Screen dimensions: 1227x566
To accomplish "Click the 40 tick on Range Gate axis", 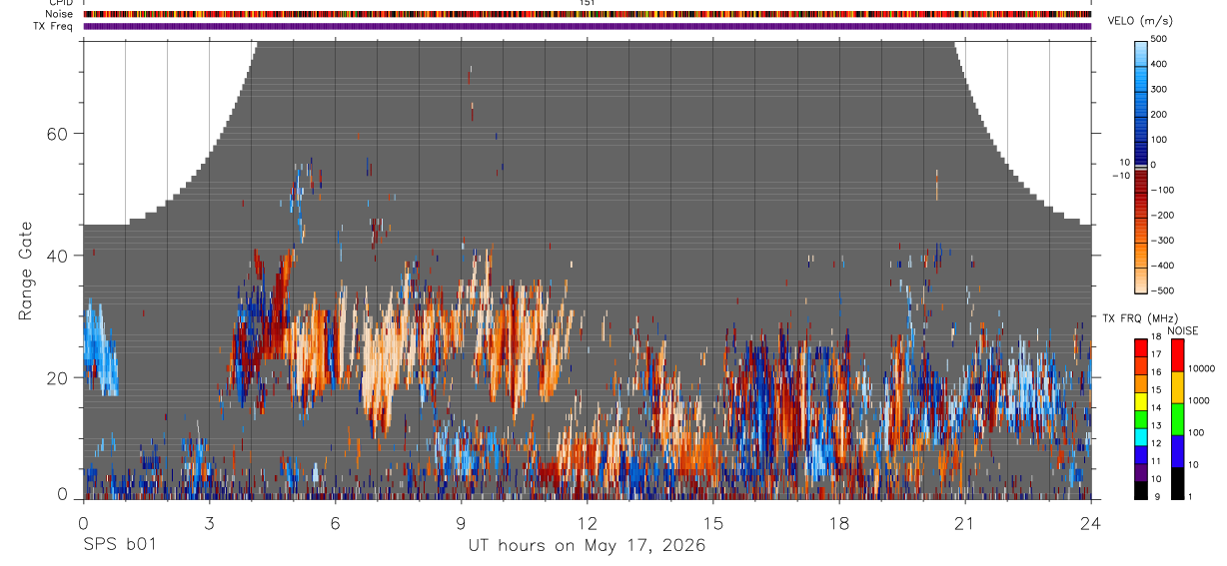I will tap(59, 256).
